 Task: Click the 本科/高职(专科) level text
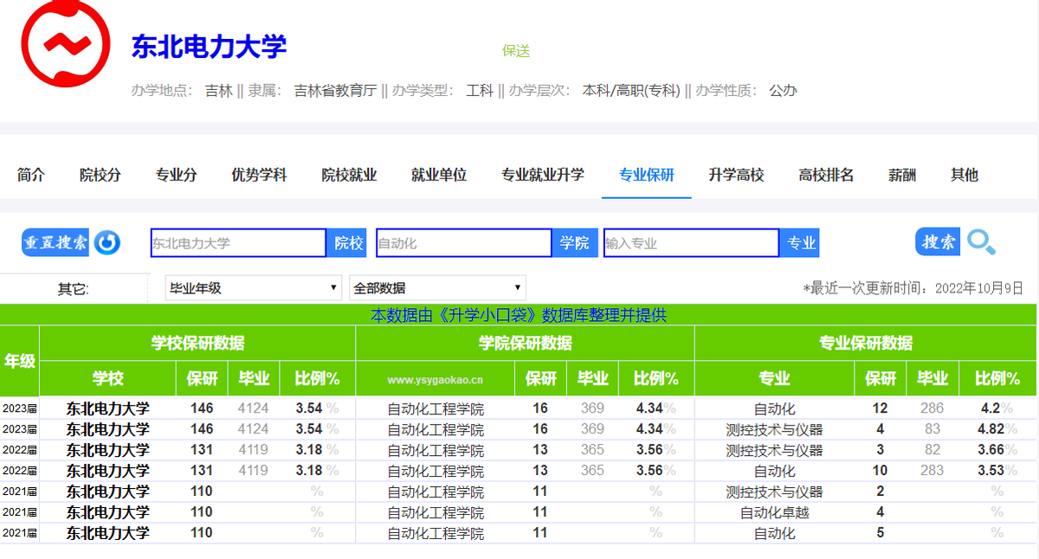pos(631,90)
